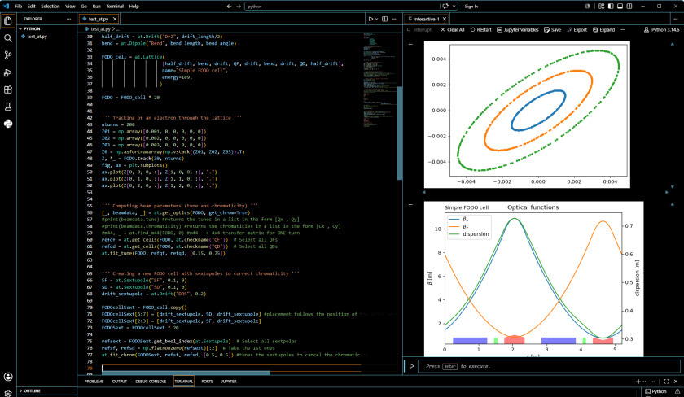Click the editor horizontal scrollbar
Viewport: 684px width, 397px height.
186,373
